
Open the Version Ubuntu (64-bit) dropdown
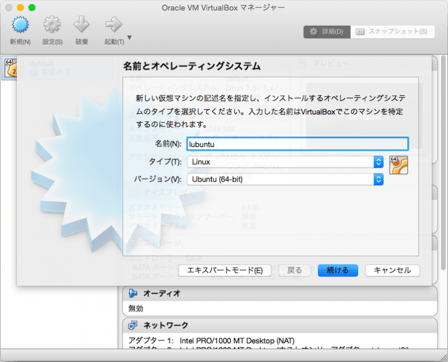(x=285, y=180)
